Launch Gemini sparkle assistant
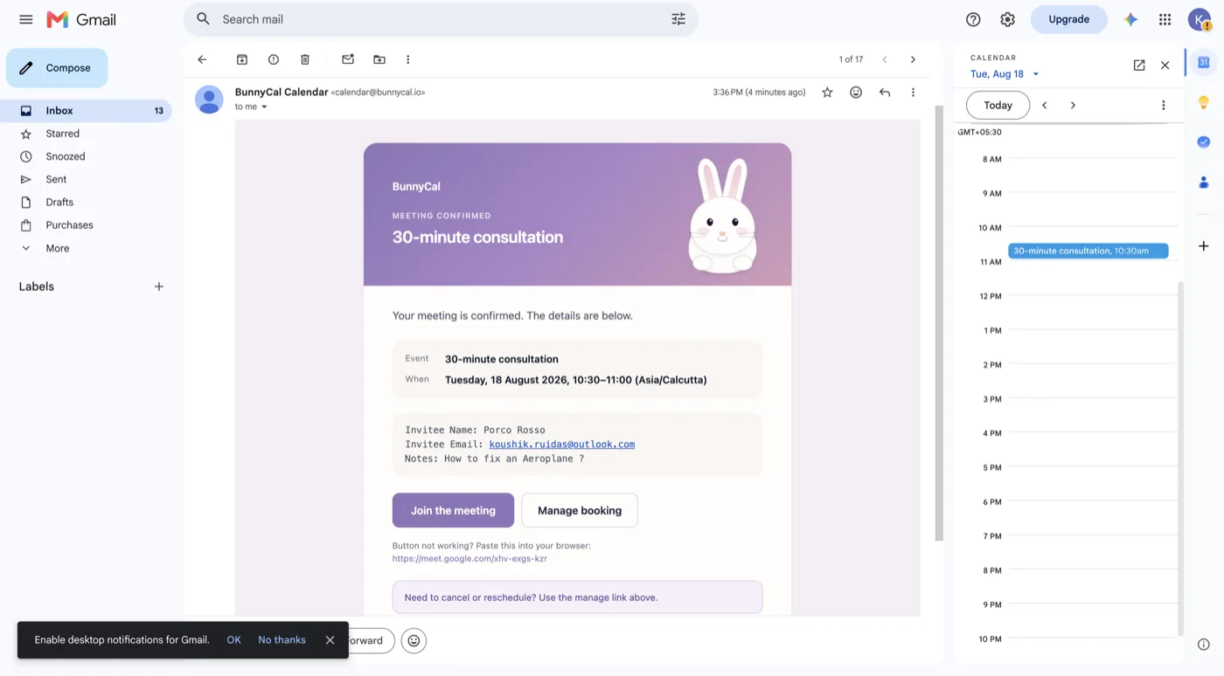This screenshot has width=1224, height=676. [x=1130, y=19]
